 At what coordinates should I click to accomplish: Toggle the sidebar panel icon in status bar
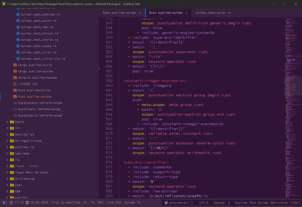click(x=5, y=203)
